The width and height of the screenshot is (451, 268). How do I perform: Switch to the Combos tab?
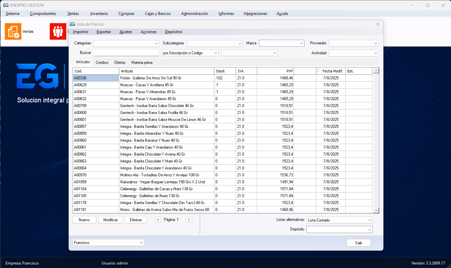coord(102,63)
